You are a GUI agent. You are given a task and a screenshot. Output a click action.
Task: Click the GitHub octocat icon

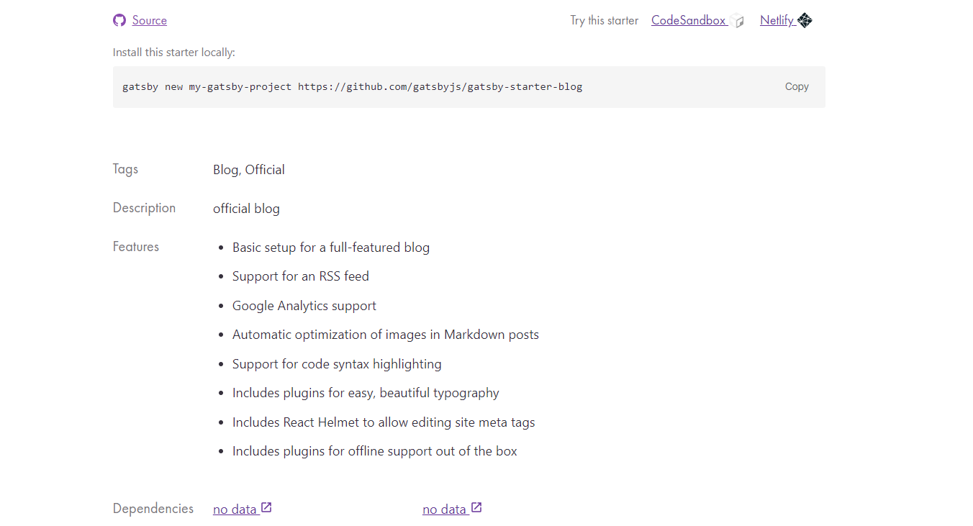click(119, 20)
